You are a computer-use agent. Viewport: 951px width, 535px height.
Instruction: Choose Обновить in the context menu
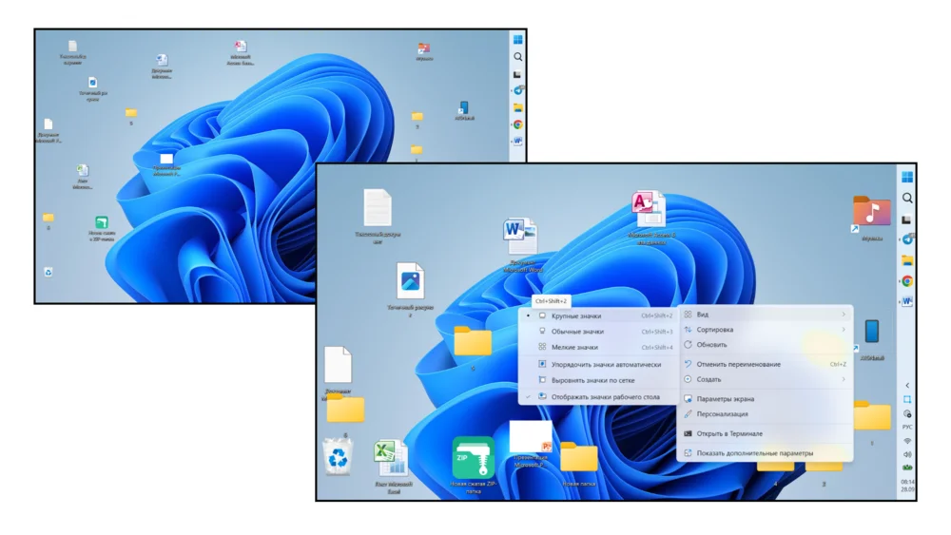coord(765,345)
